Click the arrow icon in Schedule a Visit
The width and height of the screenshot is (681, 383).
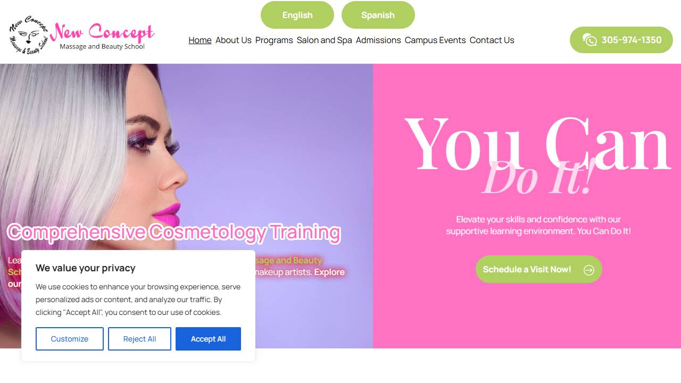(x=589, y=270)
